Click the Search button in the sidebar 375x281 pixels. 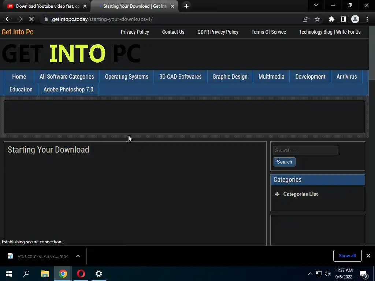(x=284, y=162)
